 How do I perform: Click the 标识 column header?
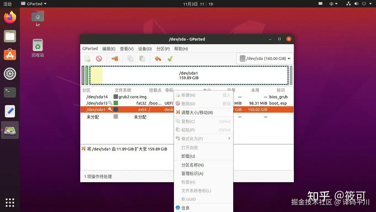click(x=281, y=90)
